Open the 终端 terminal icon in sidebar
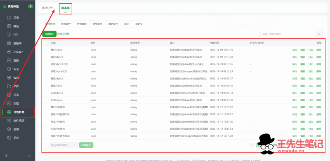This screenshot has height=161, width=330. pos(9,103)
